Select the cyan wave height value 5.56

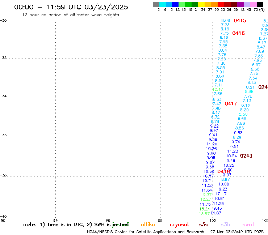click(x=243, y=114)
